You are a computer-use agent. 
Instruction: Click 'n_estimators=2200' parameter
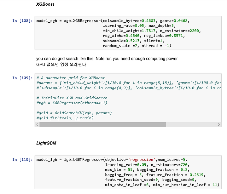179,31
